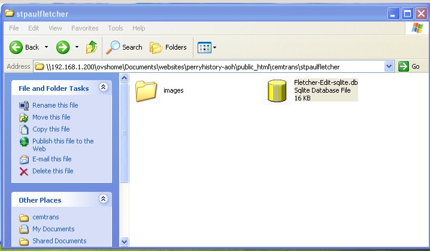Image resolution: width=430 pixels, height=251 pixels.
Task: Click the Shared Documents folder icon
Action: click(x=24, y=241)
